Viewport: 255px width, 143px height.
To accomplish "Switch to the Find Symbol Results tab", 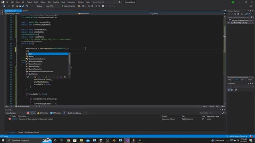I will 31,132.
